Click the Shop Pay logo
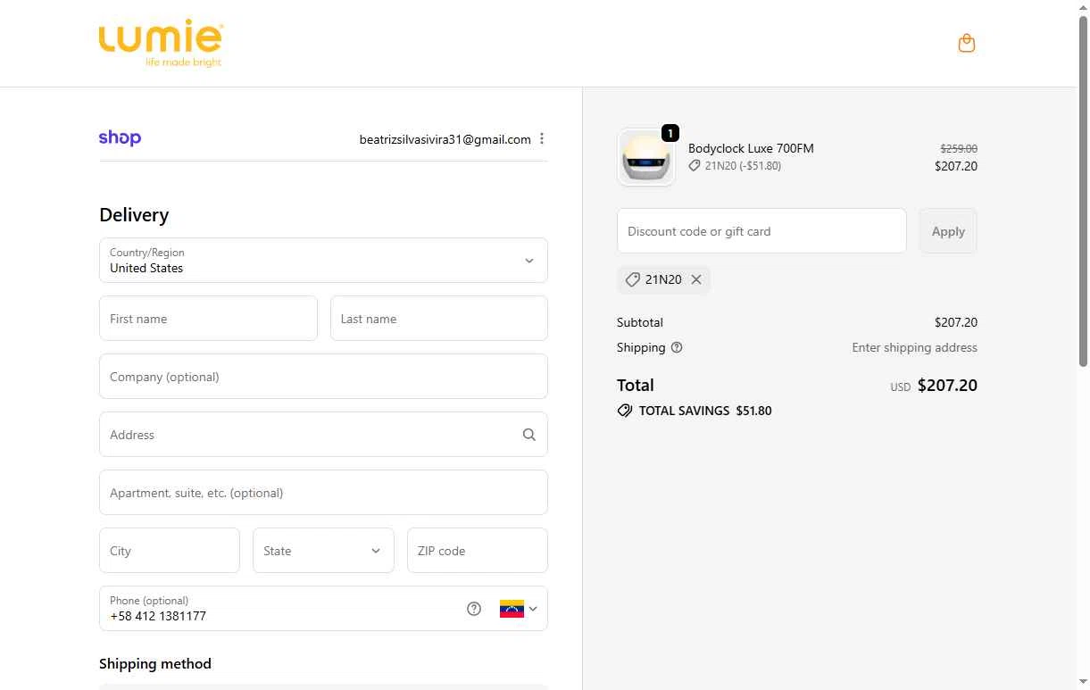This screenshot has height=690, width=1090. 120,137
